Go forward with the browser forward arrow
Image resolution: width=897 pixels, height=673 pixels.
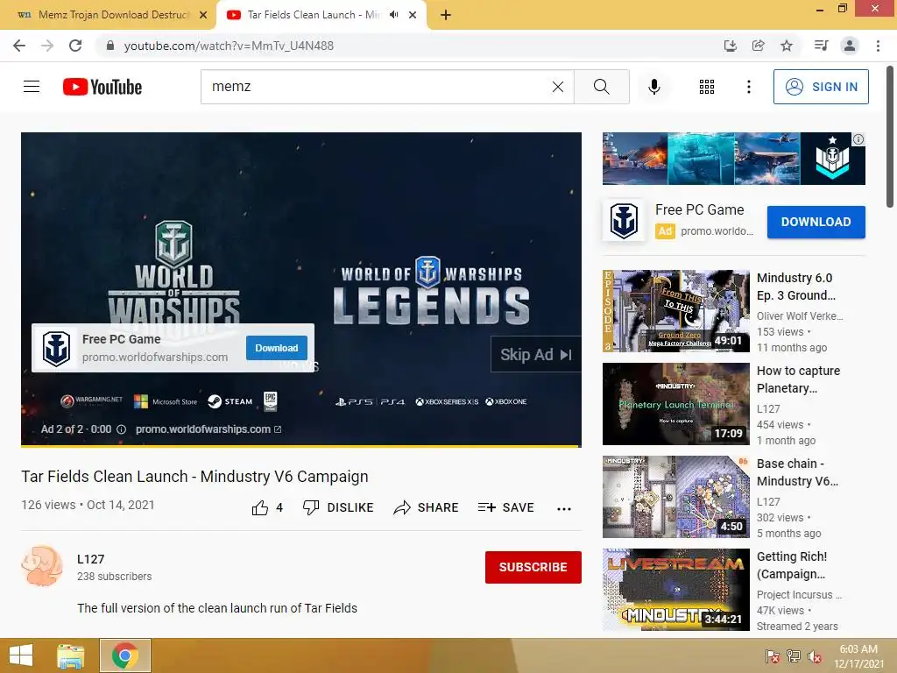click(47, 46)
